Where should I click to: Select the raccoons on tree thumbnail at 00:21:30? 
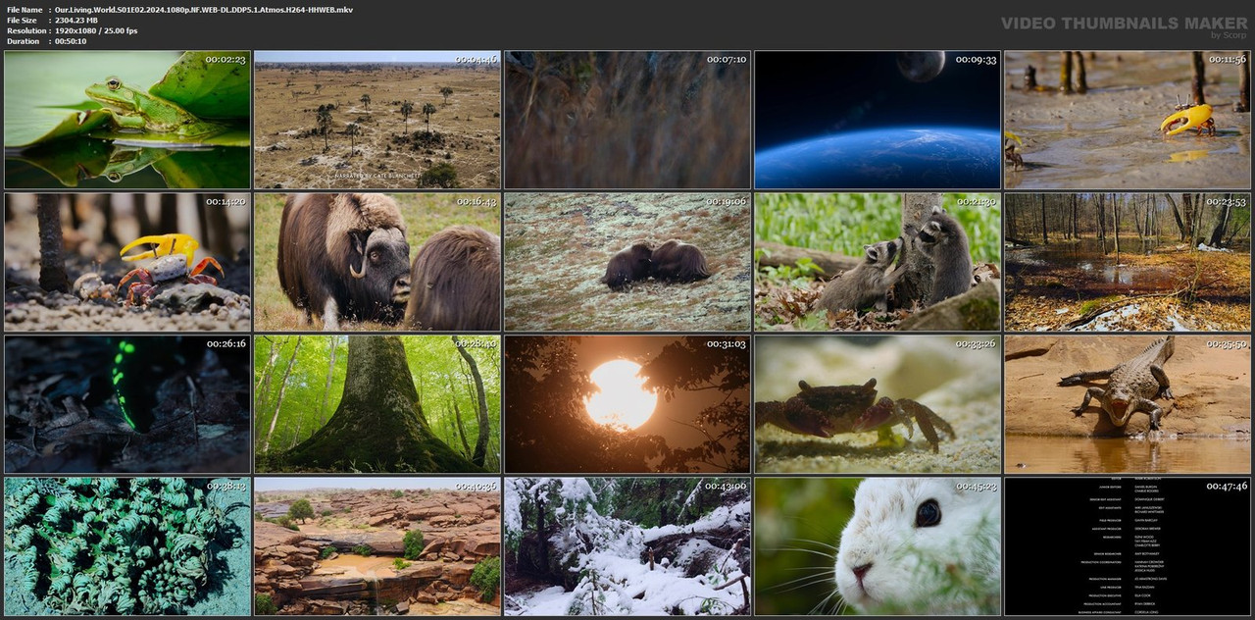878,262
